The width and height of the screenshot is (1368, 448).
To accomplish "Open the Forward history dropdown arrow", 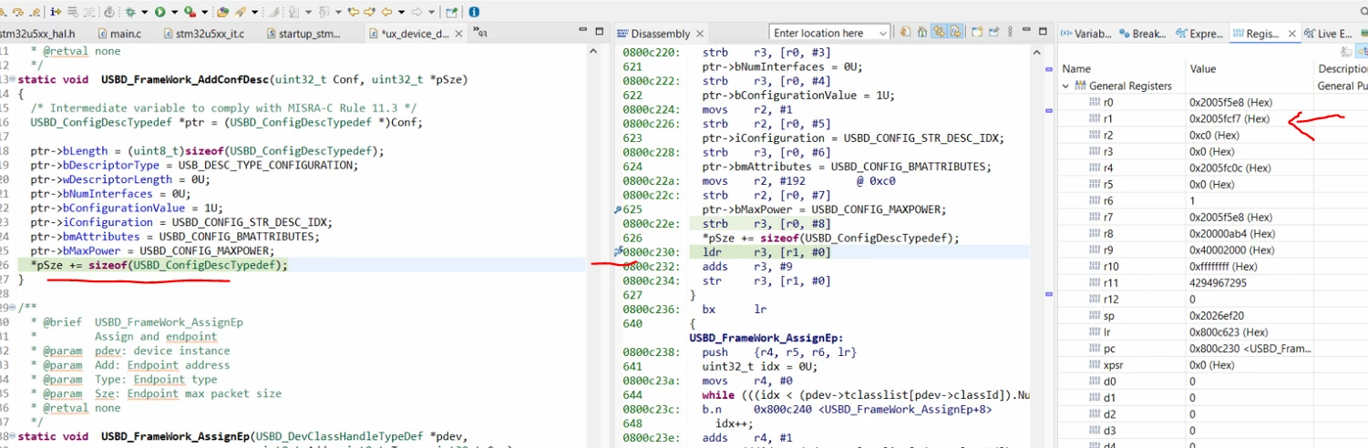I will tap(432, 12).
